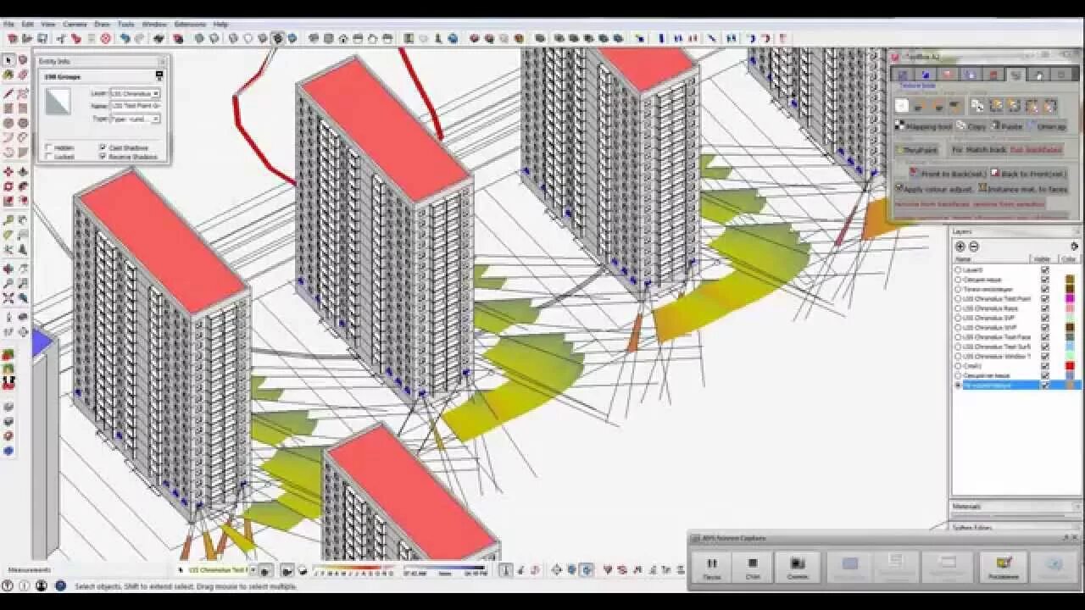Viewport: 1085px width, 610px height.
Task: Uncheck Receive Shadows in Entity Info
Action: (x=103, y=156)
